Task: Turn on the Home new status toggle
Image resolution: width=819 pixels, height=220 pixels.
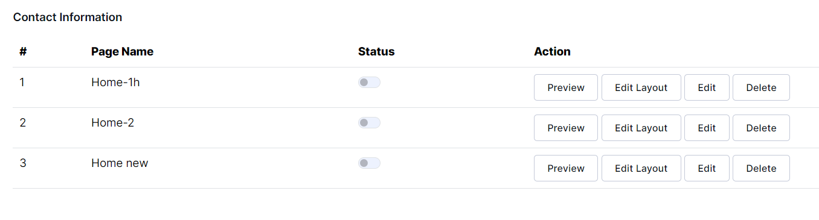Action: (369, 163)
